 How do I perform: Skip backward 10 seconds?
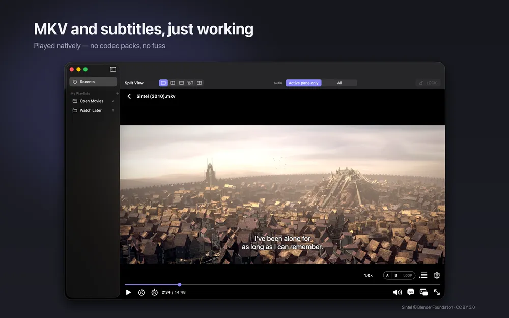coord(142,292)
